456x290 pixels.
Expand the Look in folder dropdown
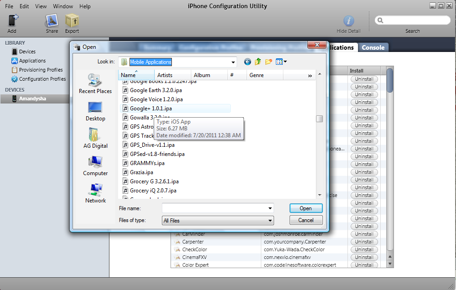tap(233, 62)
